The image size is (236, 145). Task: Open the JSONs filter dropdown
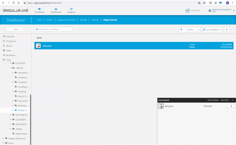[x=190, y=30]
